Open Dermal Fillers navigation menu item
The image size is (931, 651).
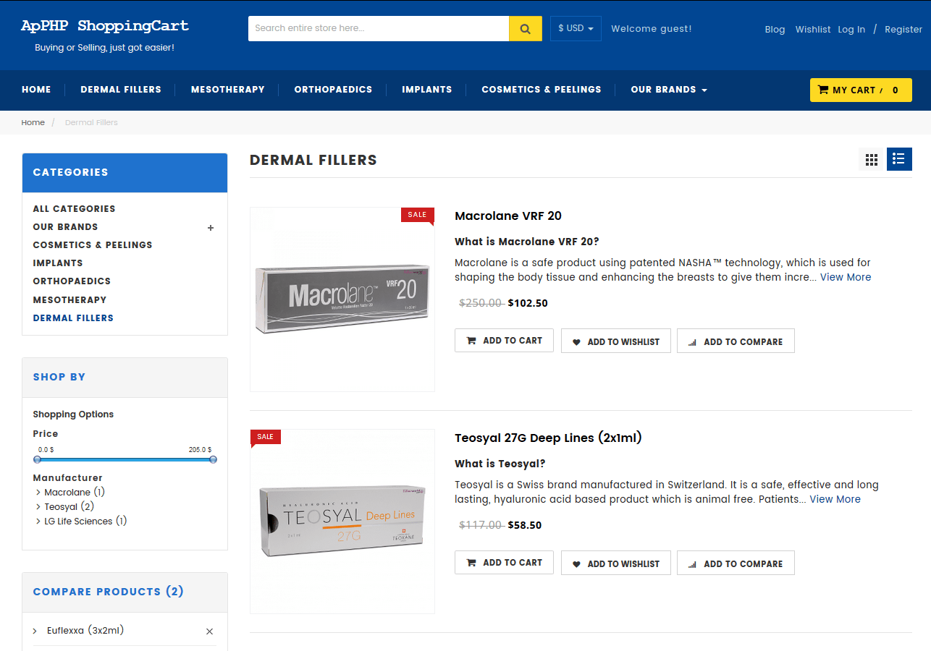[x=121, y=90]
